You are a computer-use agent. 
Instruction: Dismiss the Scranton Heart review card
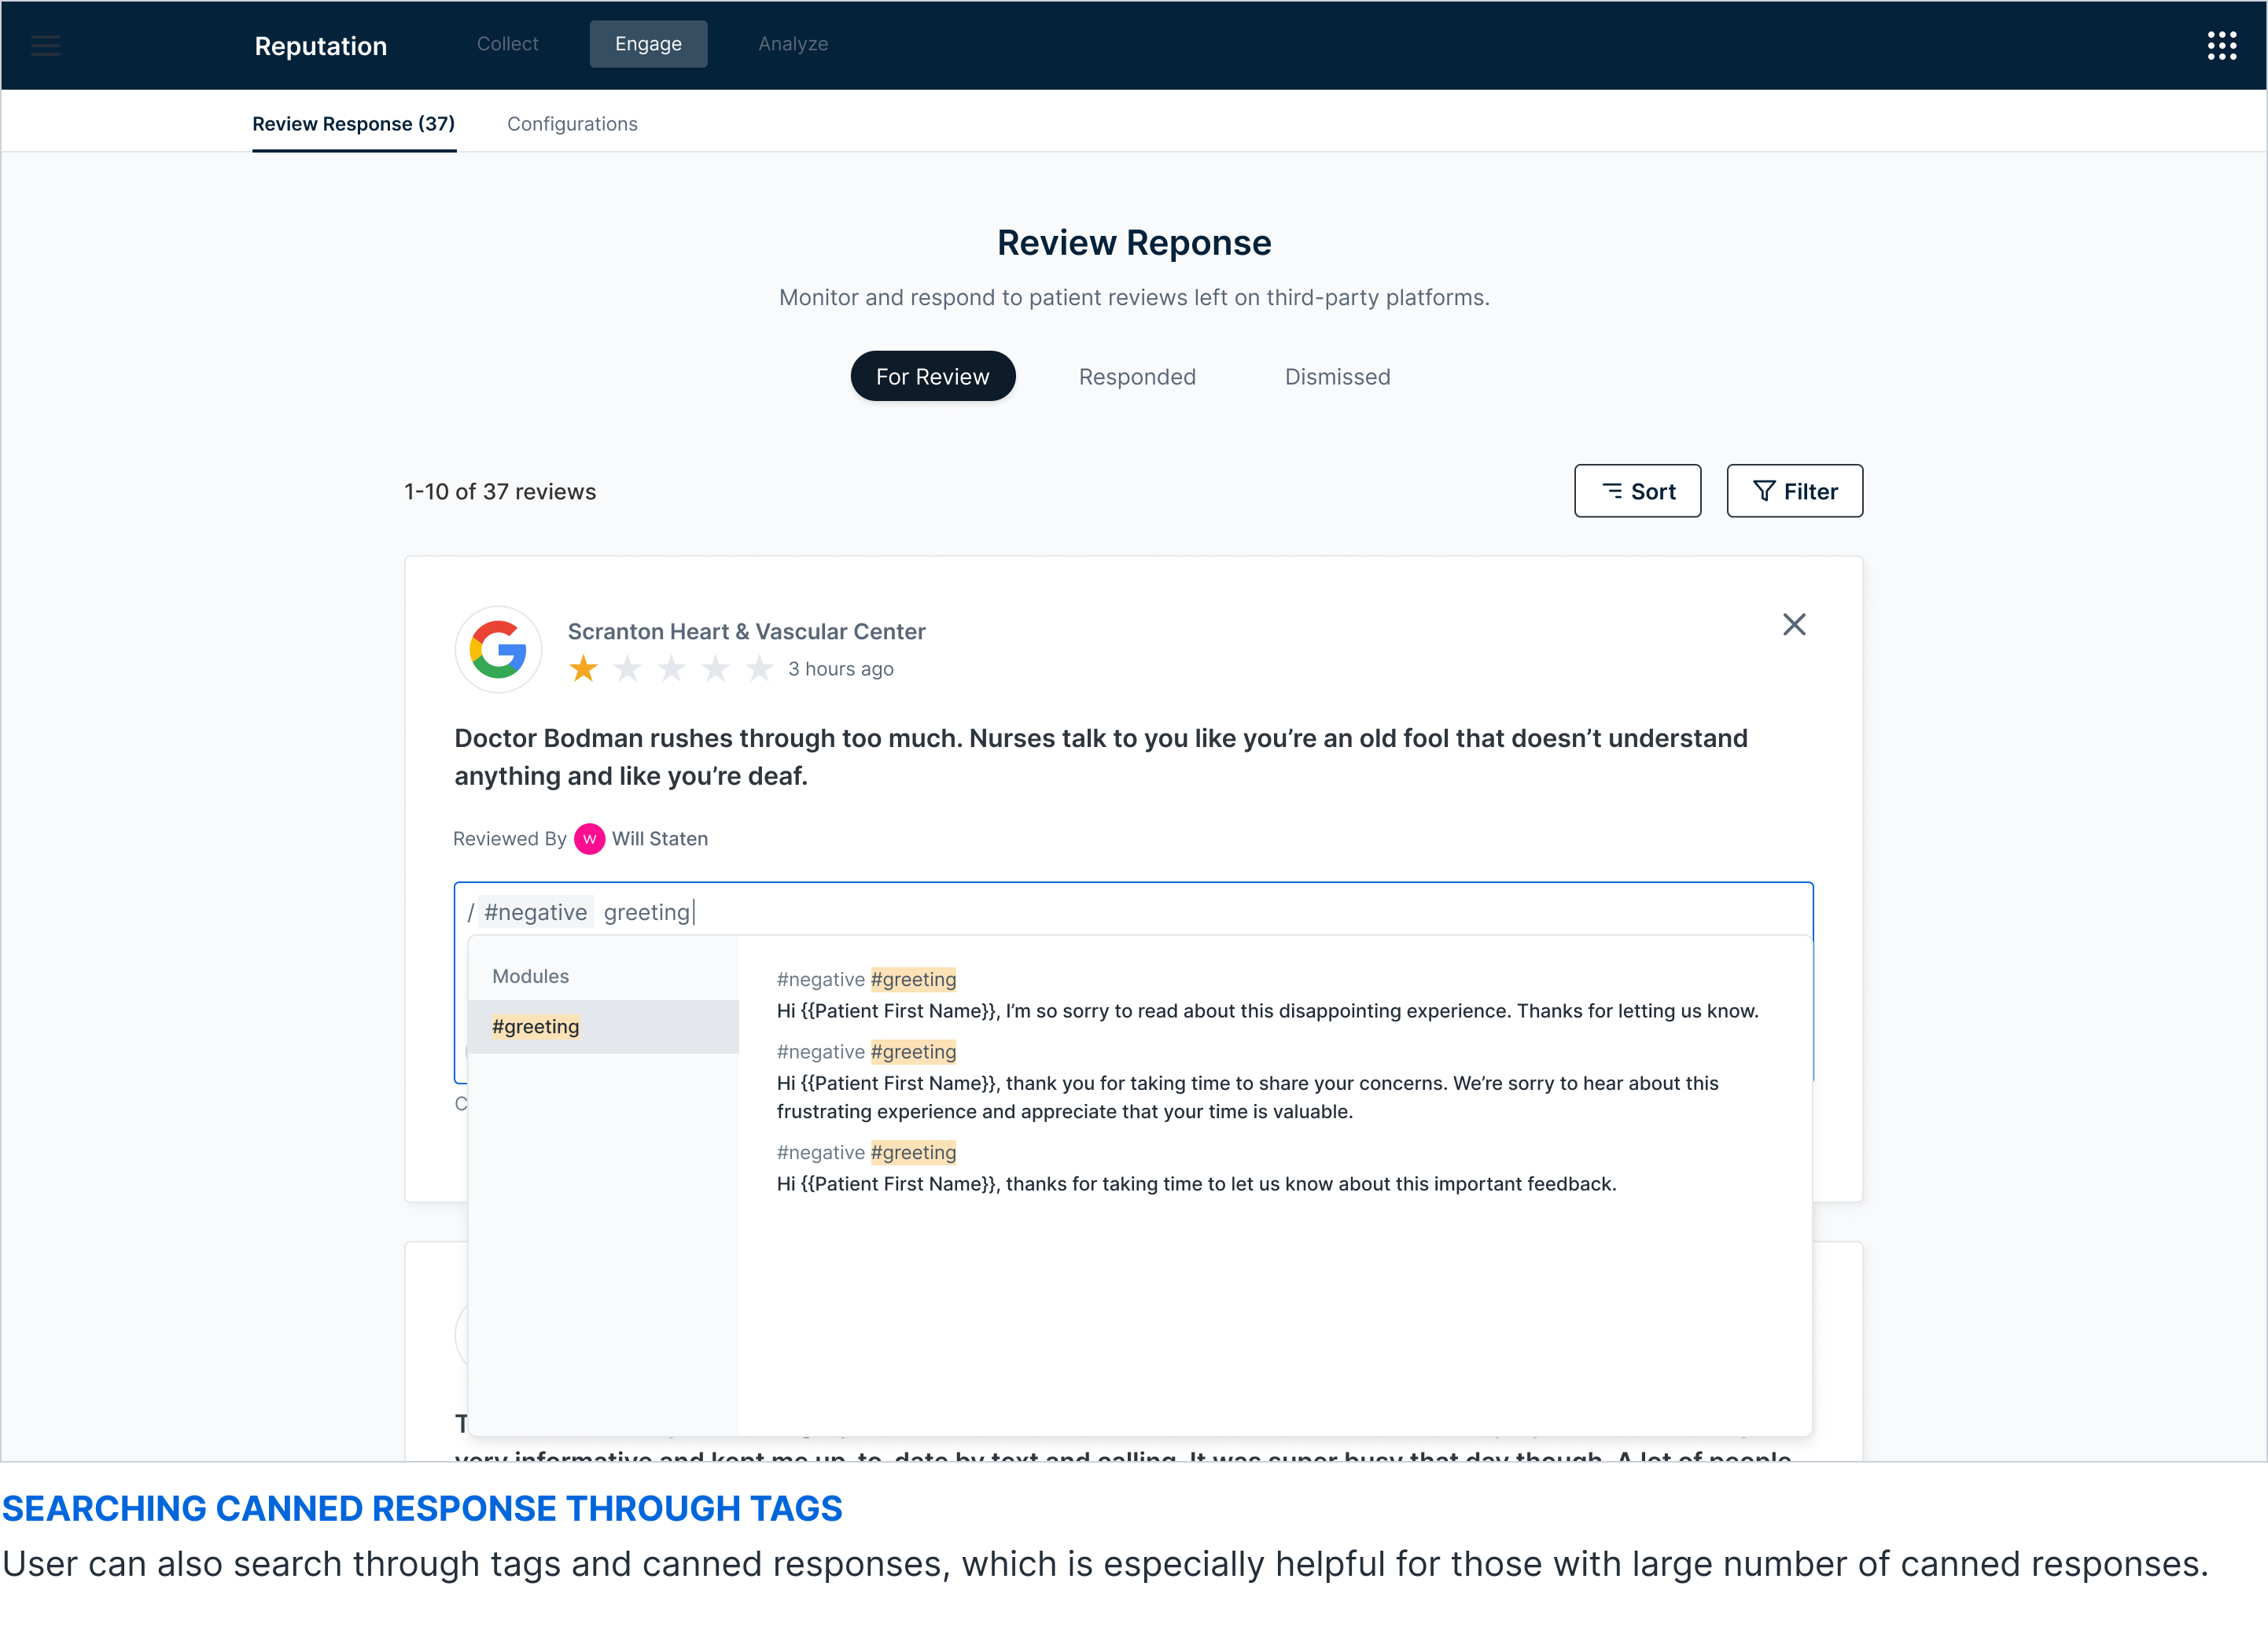click(x=1794, y=625)
